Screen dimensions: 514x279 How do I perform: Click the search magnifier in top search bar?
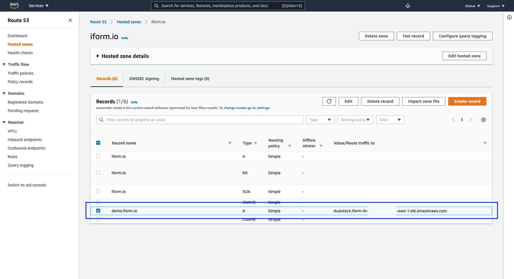[156, 6]
